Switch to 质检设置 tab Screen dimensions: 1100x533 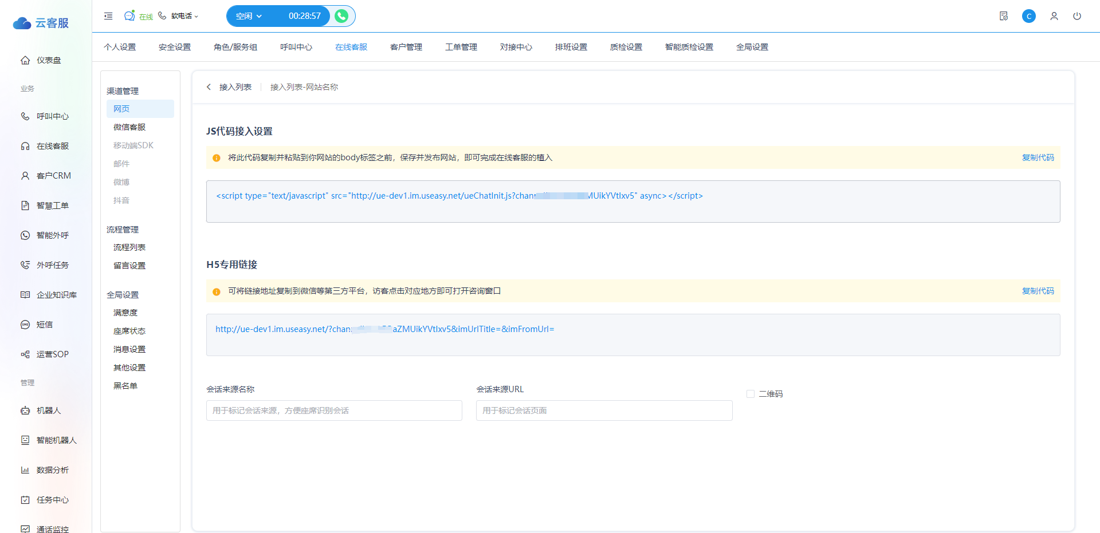[626, 47]
